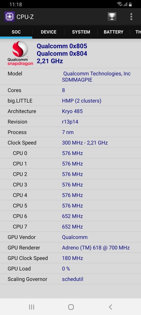
Task: Tap the trophy icon in header
Action: tap(112, 17)
